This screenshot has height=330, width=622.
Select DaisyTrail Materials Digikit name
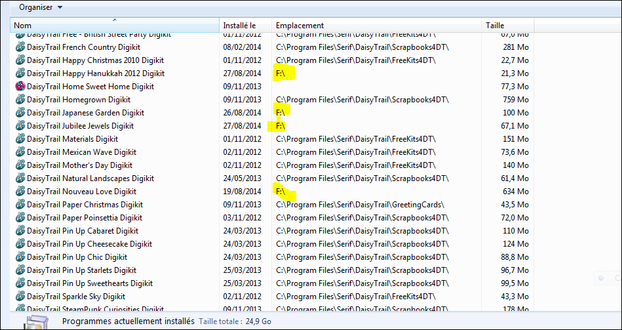click(x=73, y=139)
